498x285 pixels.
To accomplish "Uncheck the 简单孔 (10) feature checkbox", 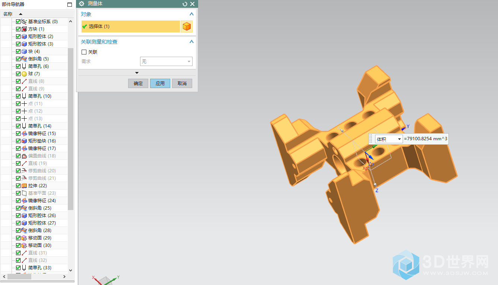I will pos(18,96).
